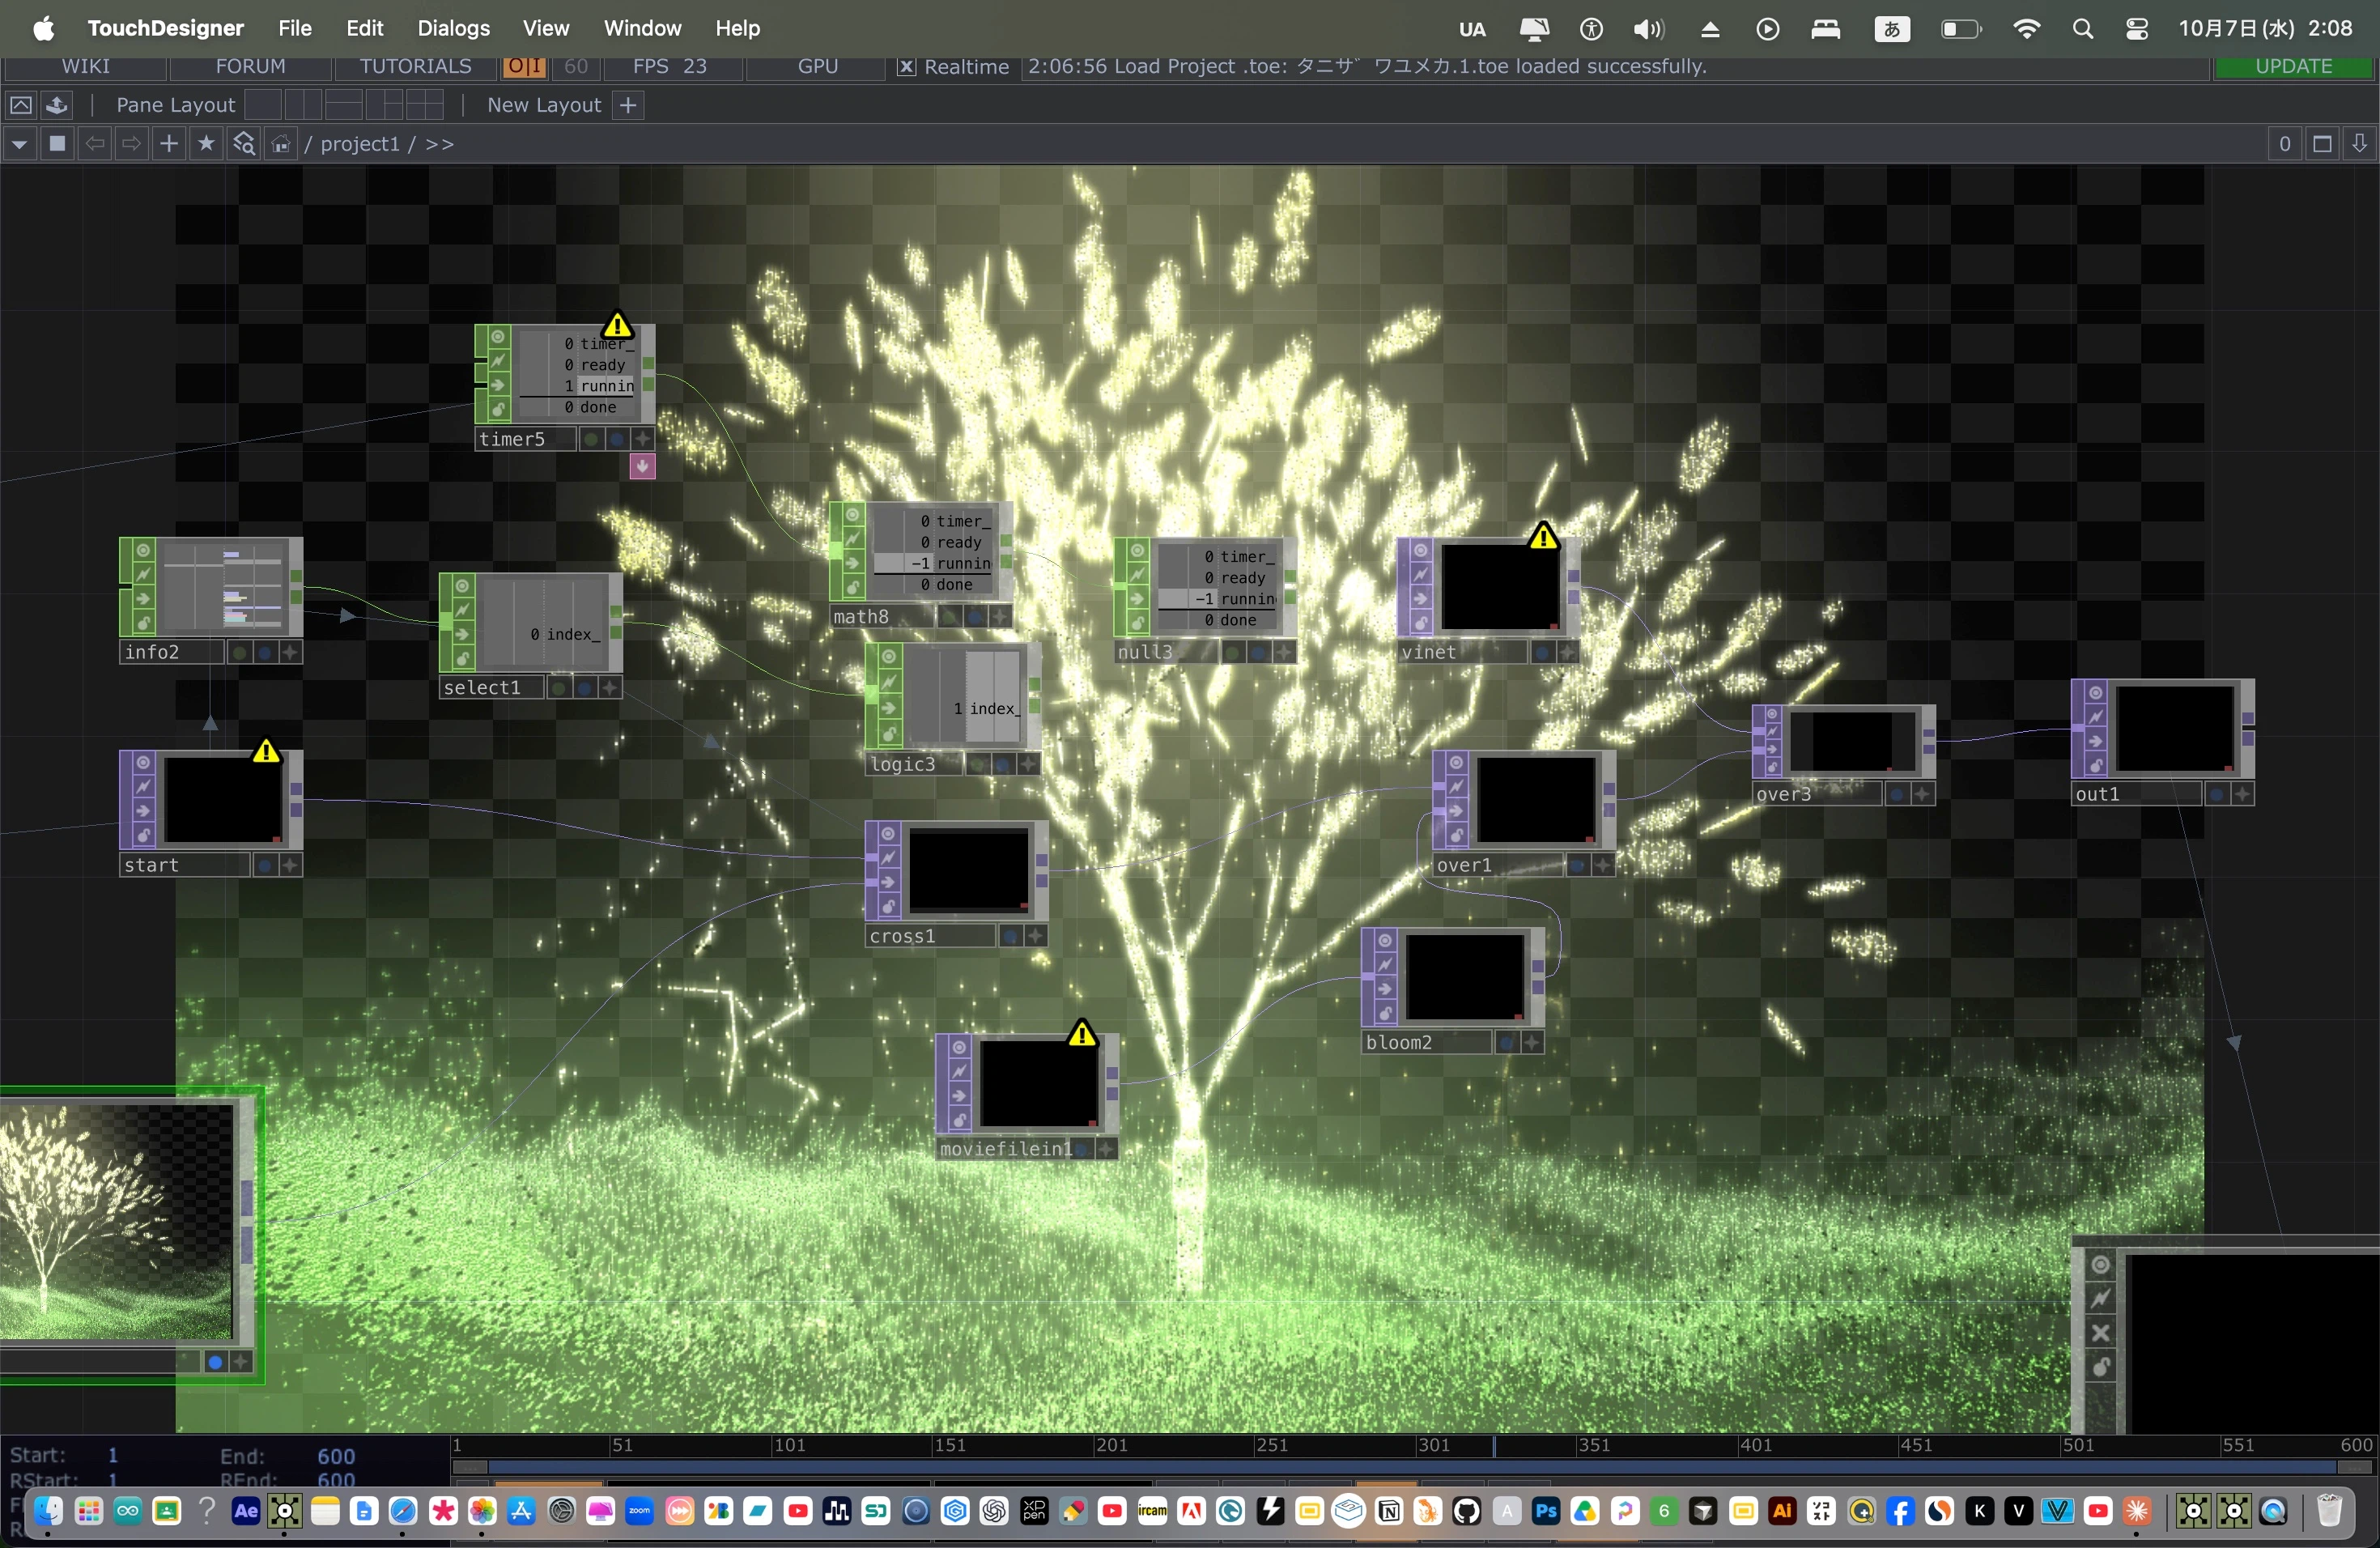Open the Dialogs menu
Image resolution: width=2380 pixels, height=1548 pixels.
453,28
